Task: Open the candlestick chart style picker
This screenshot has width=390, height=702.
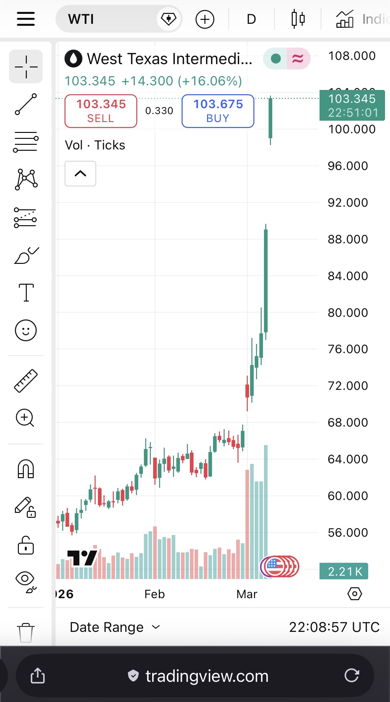Action: pyautogui.click(x=298, y=19)
